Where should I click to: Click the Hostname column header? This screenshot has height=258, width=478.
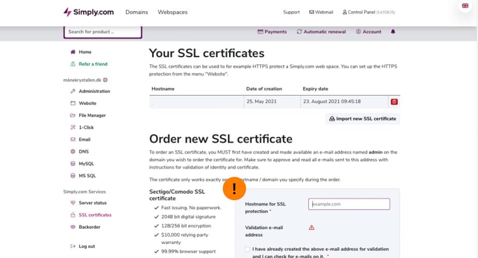tap(163, 89)
